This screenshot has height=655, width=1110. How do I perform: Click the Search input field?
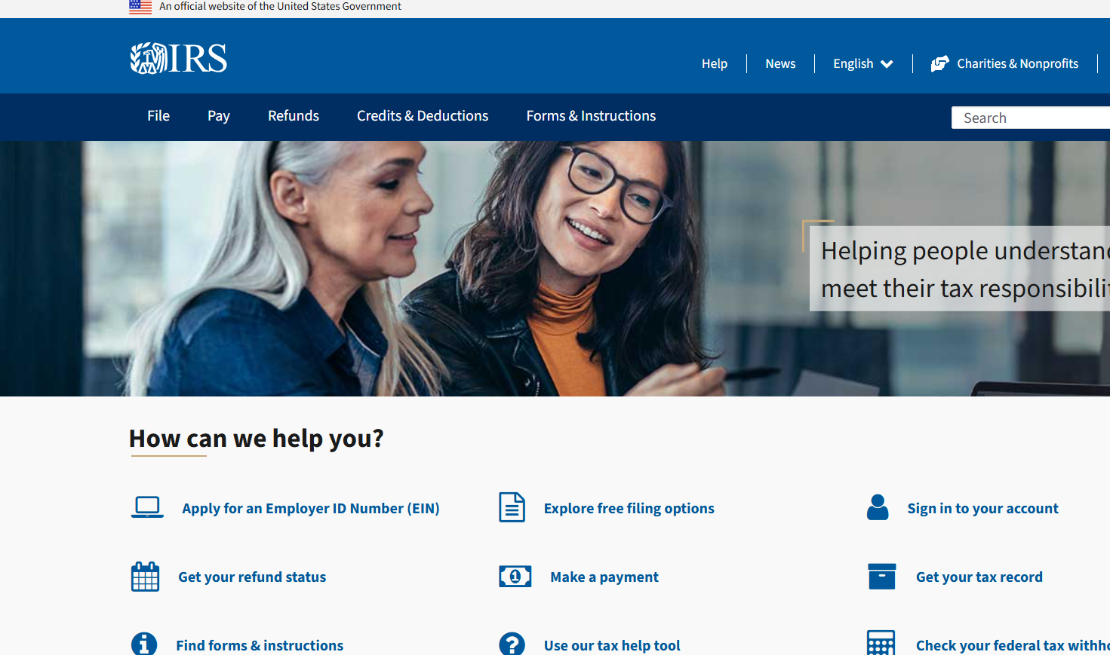(1030, 118)
